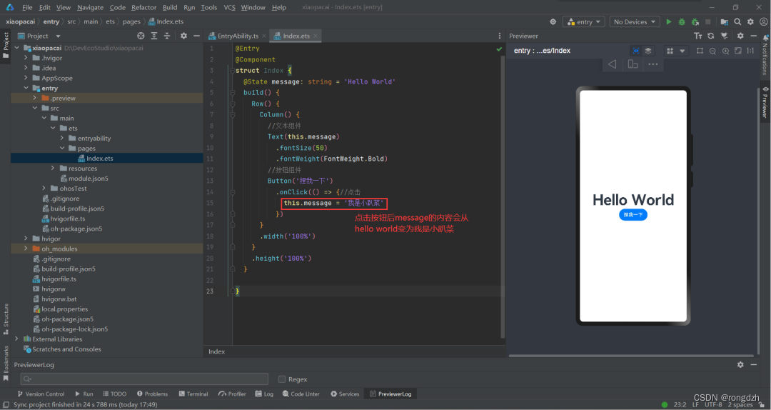Expand the AppScope folder
771x410 pixels.
point(26,79)
